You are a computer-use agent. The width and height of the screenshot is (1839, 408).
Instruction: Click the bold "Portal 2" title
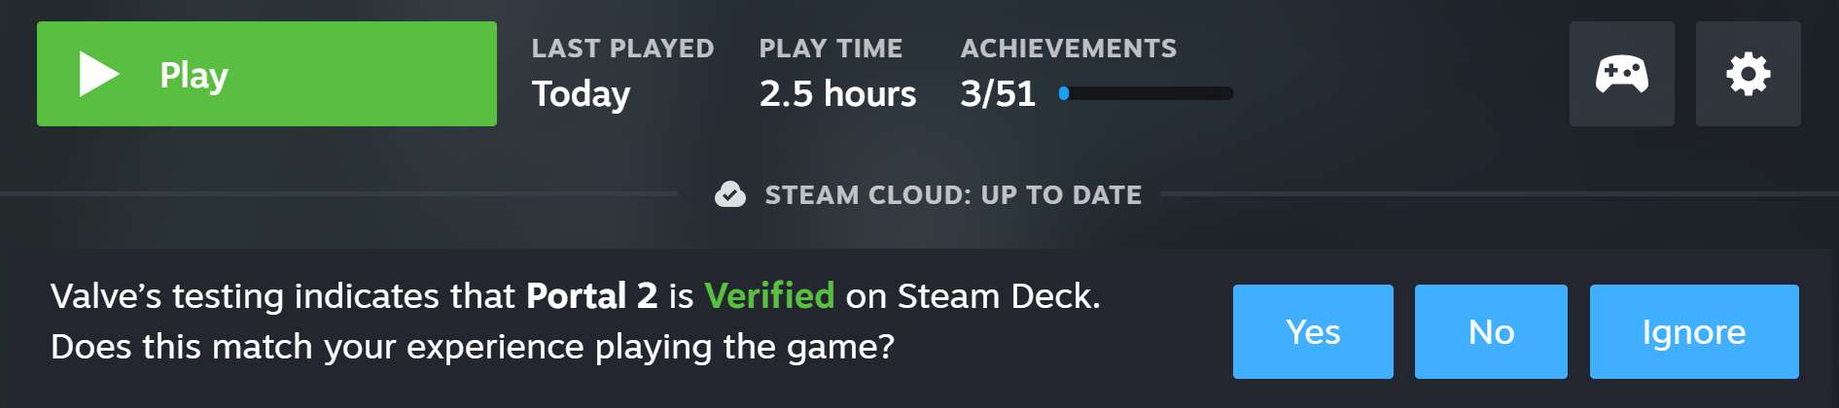click(591, 295)
